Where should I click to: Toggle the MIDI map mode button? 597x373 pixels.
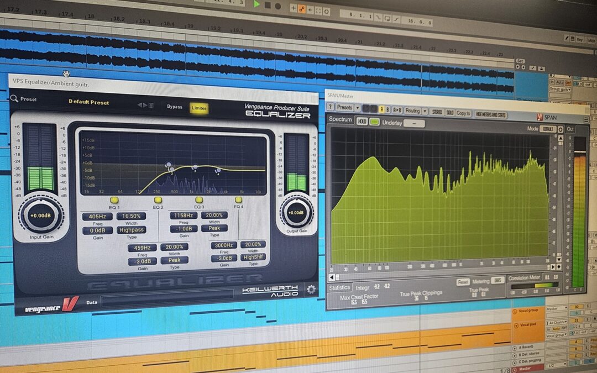591,41
